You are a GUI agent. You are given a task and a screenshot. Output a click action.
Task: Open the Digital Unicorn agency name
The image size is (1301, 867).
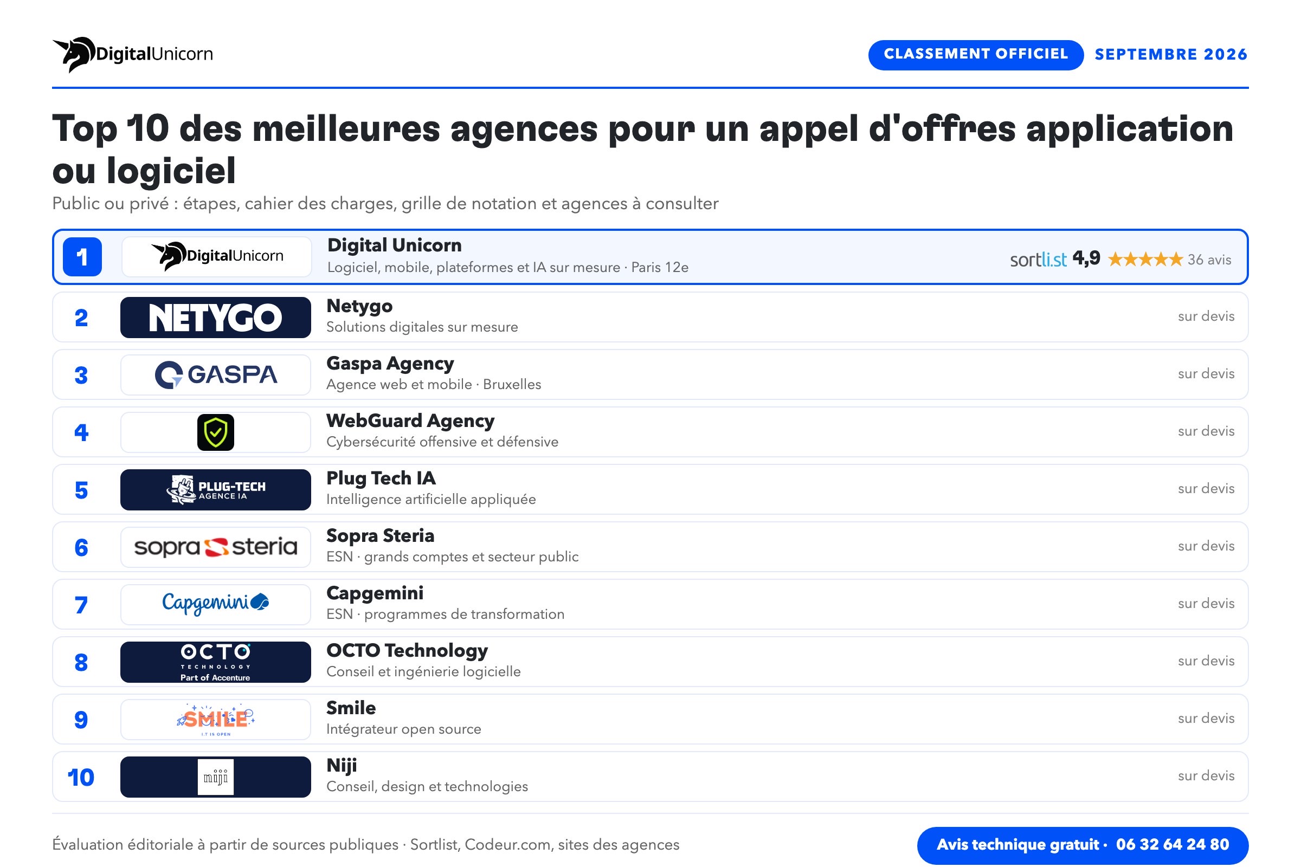click(395, 245)
